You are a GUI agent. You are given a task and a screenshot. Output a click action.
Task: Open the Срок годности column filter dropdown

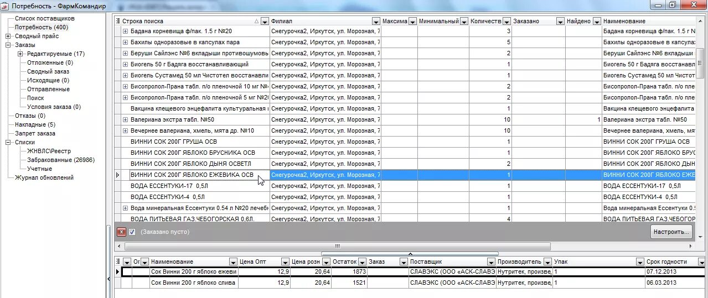tap(702, 262)
